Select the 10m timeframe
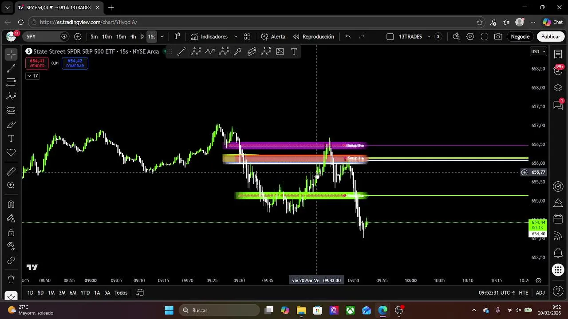The width and height of the screenshot is (568, 319). tap(107, 37)
